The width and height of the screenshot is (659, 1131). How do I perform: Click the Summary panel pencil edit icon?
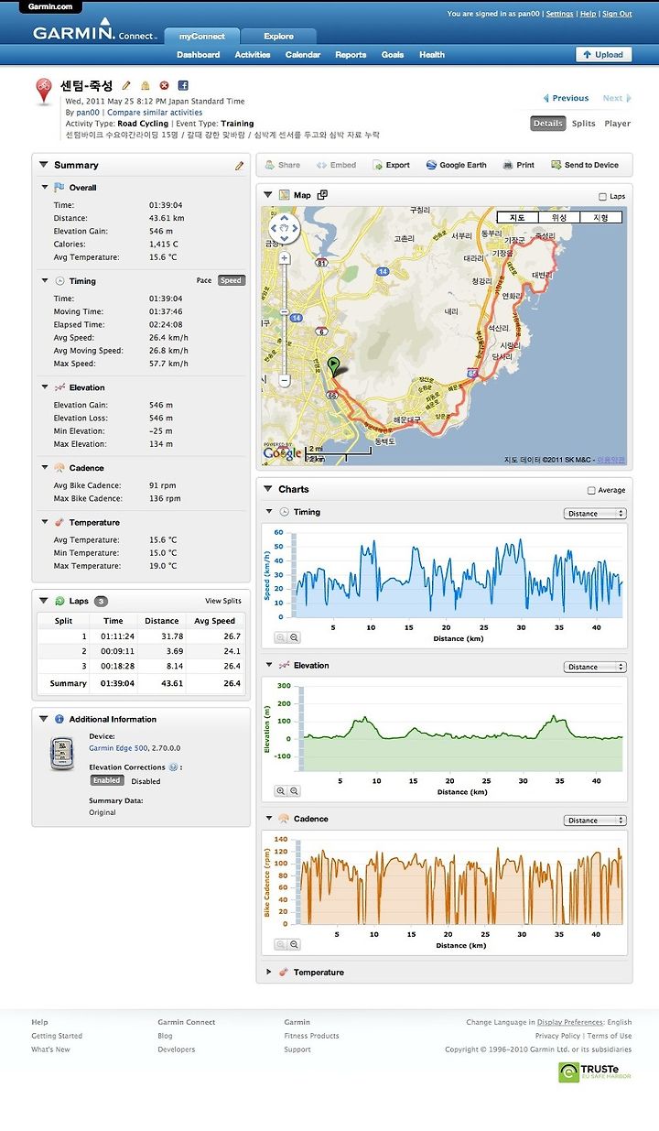240,166
